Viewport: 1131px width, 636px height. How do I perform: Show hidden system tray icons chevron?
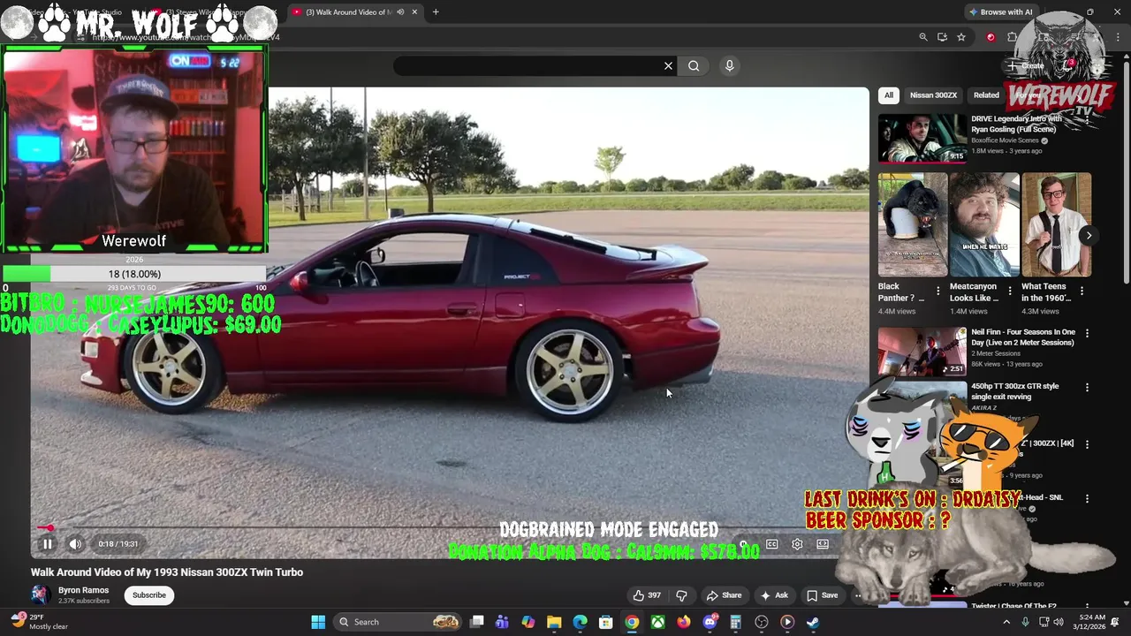coord(1006,622)
